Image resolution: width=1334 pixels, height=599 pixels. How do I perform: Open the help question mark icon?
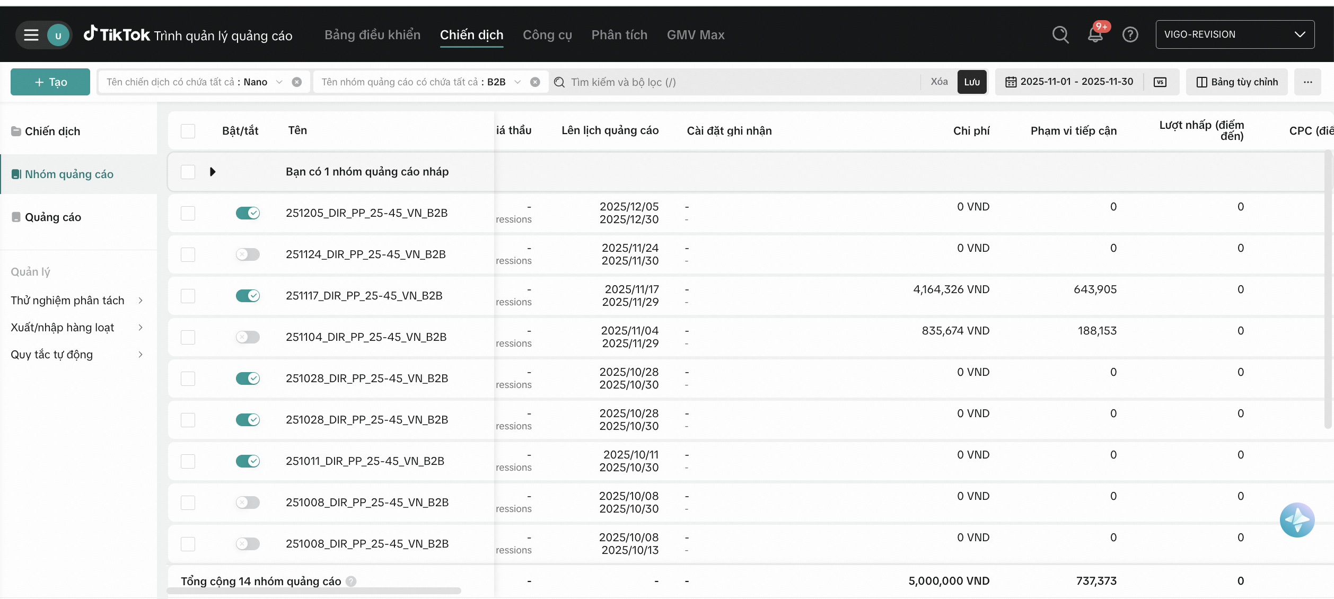tap(1130, 35)
